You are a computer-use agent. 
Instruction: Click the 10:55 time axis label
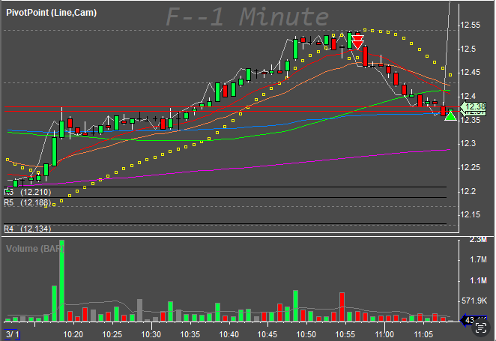pos(345,334)
